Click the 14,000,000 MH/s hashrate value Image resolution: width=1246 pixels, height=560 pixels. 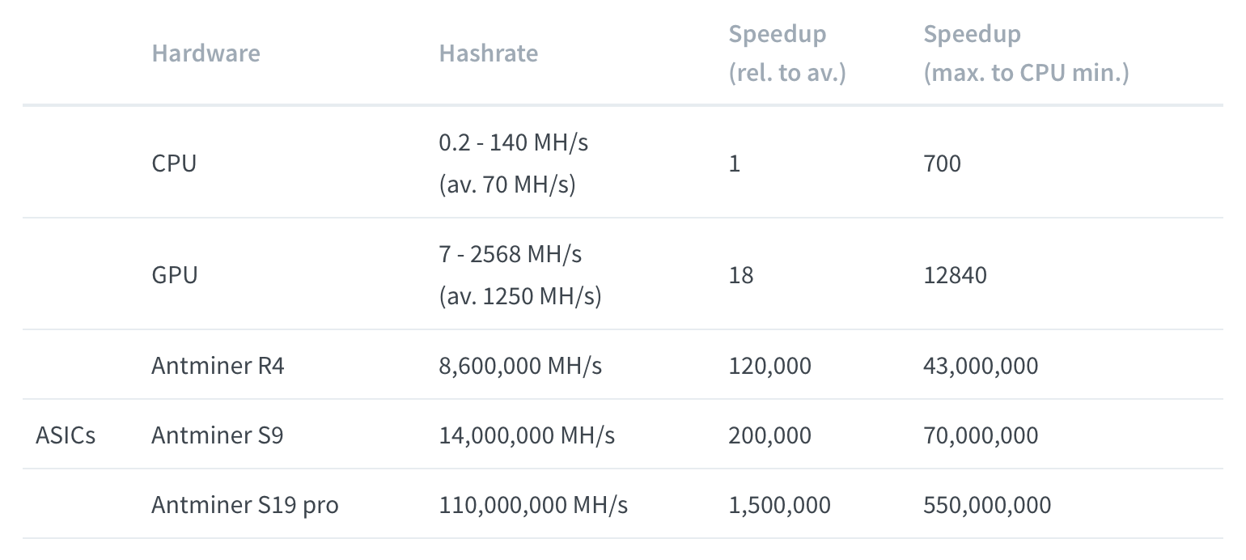(x=527, y=435)
